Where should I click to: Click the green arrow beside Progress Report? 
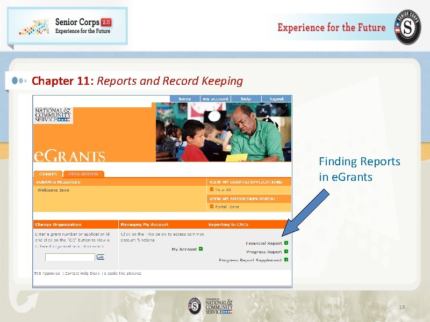(286, 252)
